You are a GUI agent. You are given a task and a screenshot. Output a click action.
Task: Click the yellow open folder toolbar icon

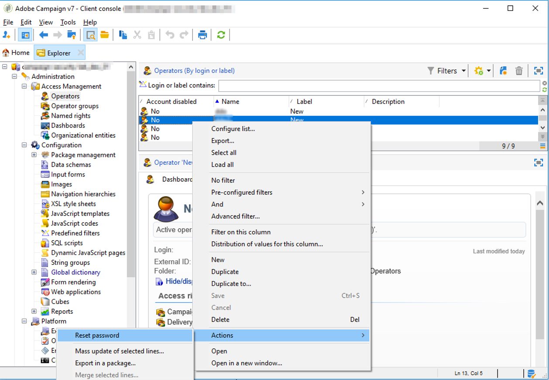point(105,35)
